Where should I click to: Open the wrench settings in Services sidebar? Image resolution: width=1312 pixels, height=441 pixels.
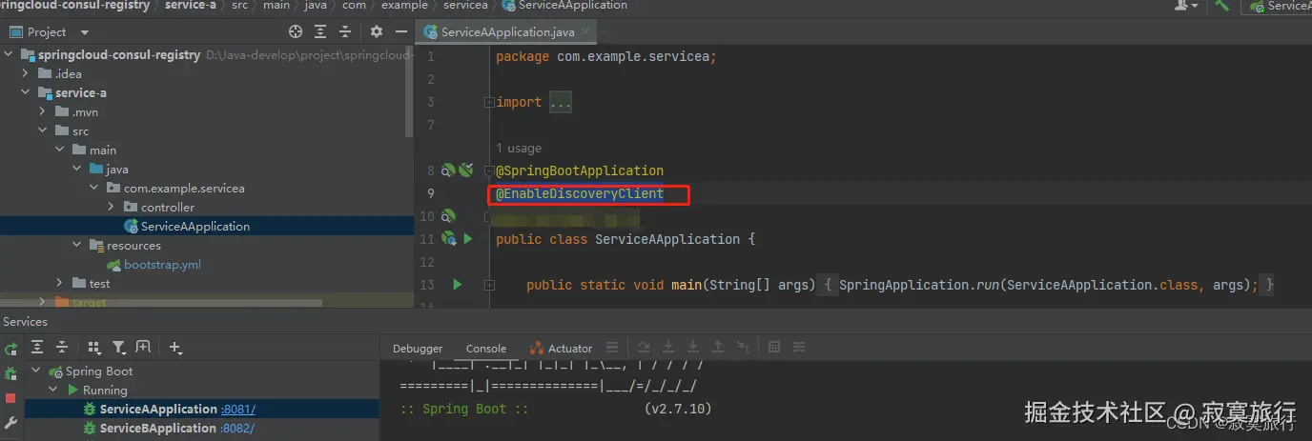(x=10, y=422)
